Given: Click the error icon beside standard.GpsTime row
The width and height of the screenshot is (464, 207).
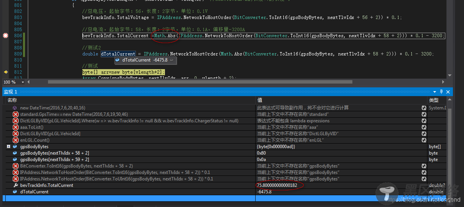Looking at the screenshot, I should click(x=16, y=114).
